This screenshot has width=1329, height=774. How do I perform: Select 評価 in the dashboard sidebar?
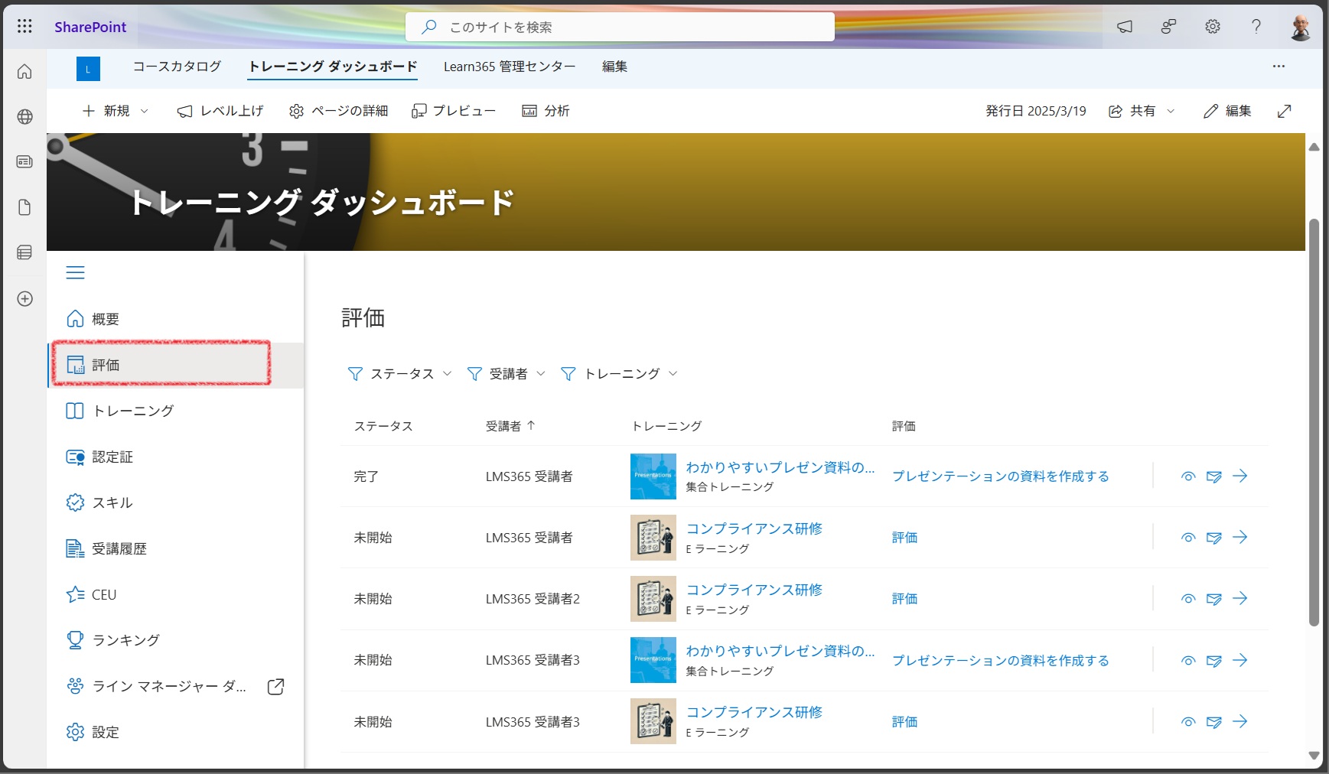[175, 365]
